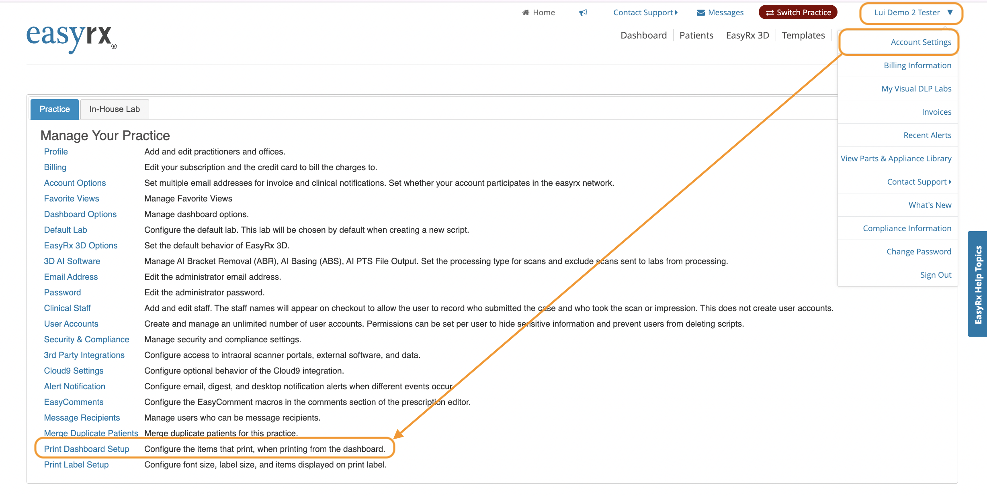Open the Clinical Staff link
The height and width of the screenshot is (496, 987).
click(67, 308)
